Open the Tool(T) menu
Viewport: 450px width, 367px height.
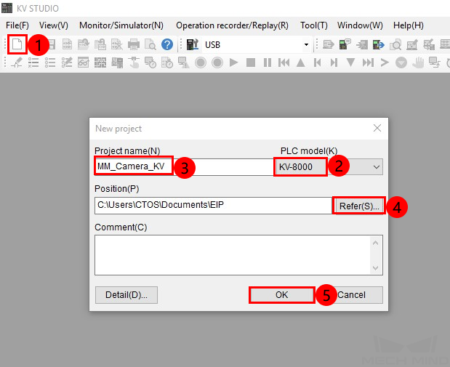point(313,25)
